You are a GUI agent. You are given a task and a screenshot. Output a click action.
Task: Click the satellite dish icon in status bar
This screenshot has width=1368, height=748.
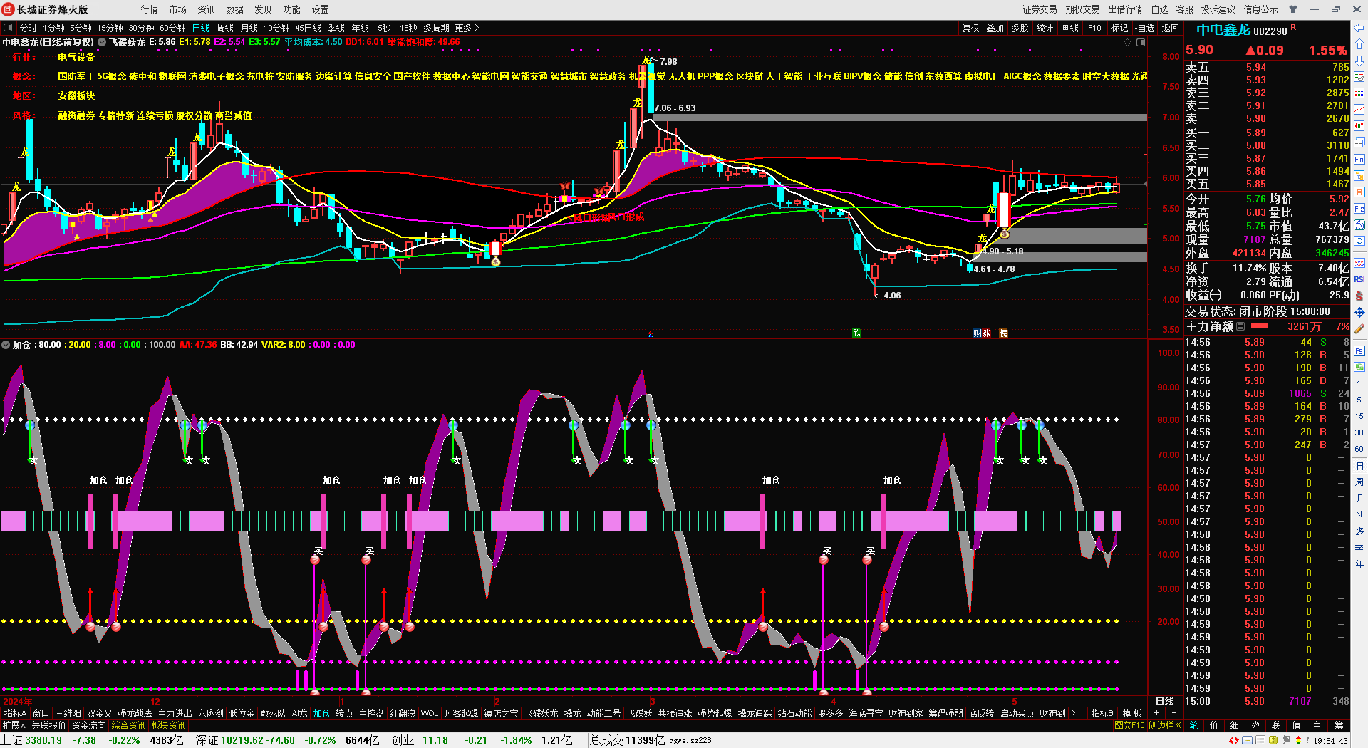[x=1287, y=741]
